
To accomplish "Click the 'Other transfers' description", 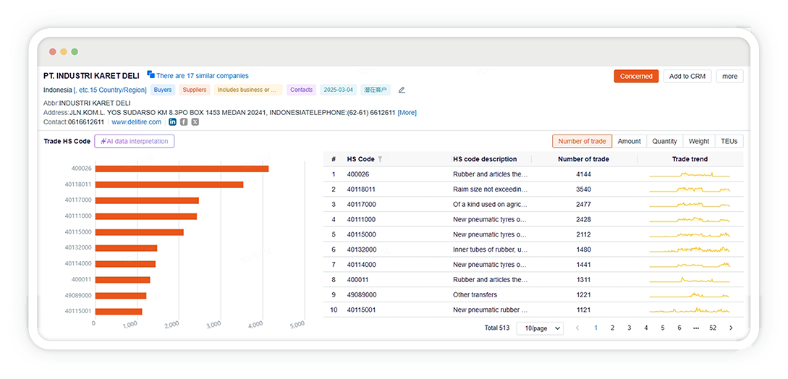I will click(473, 294).
